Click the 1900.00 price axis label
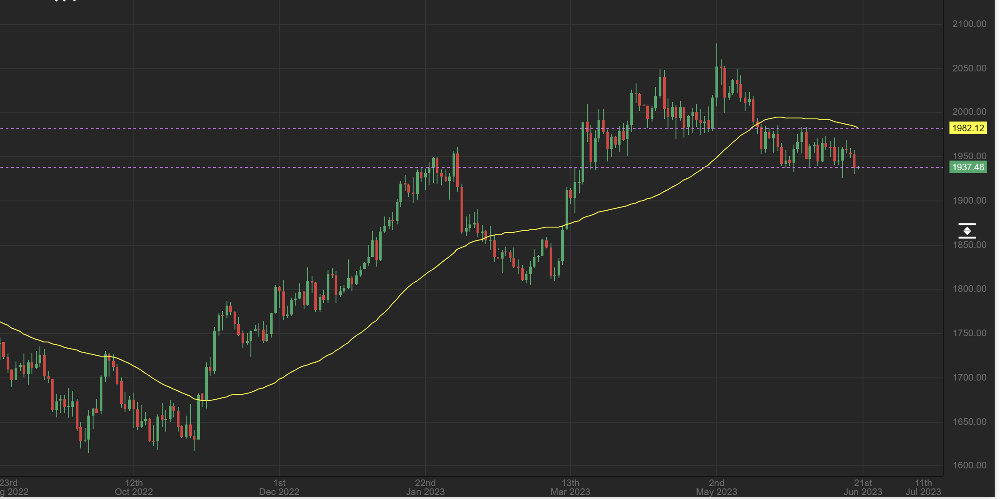The width and height of the screenshot is (1000, 499). tap(969, 200)
